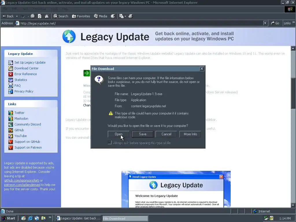This screenshot has width=296, height=222.
Task: Switch to the Legacy Update taskbar button
Action: (x=78, y=219)
